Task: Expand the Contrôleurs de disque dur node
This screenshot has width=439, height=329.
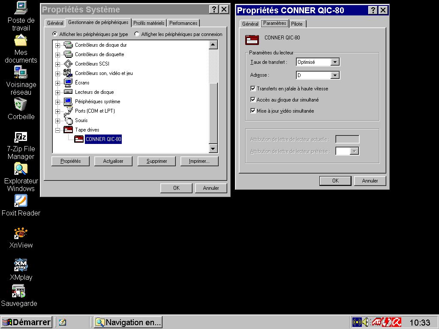Action: [x=57, y=45]
